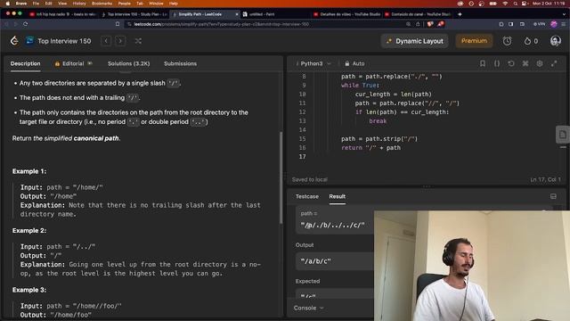Click the "Example 1:" heading

click(x=29, y=171)
